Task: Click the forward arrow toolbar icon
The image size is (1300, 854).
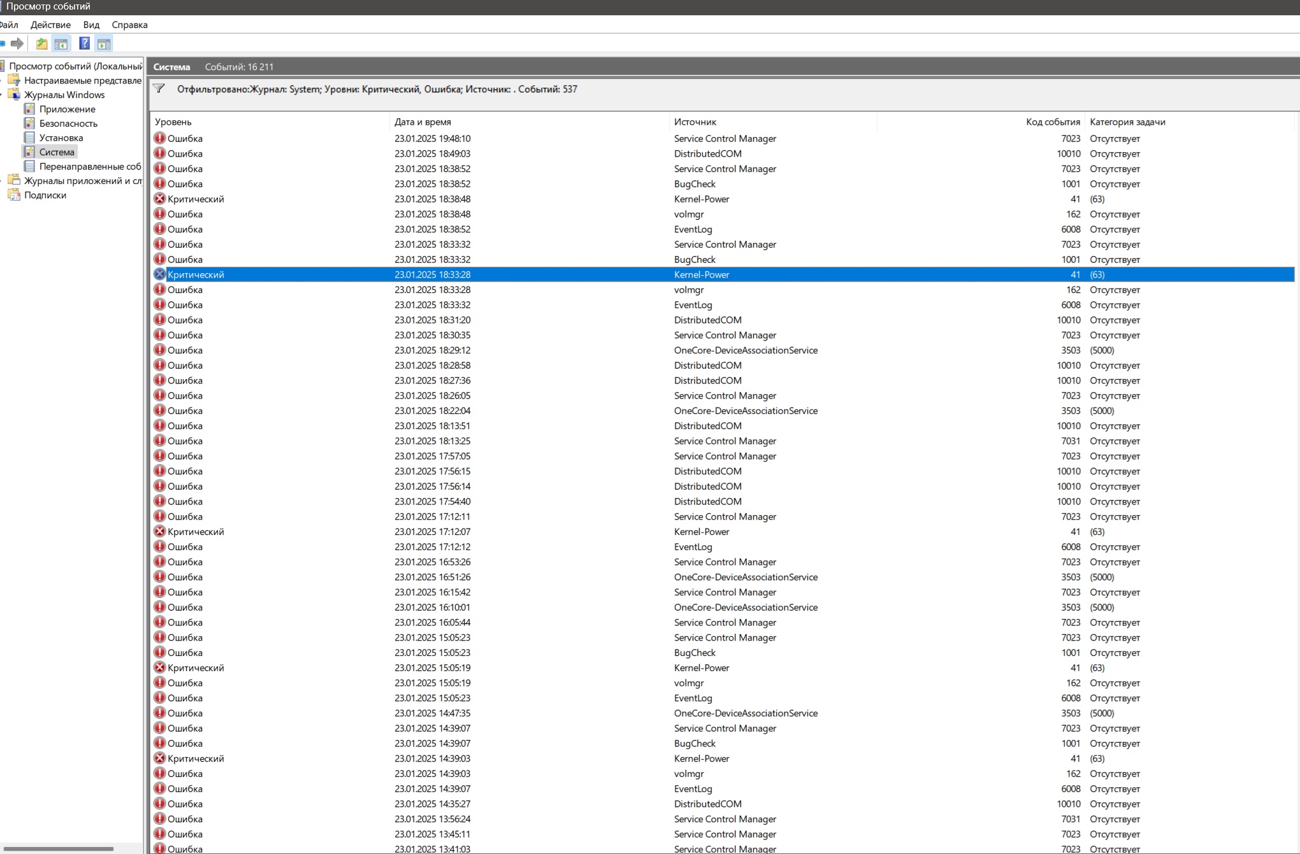Action: click(17, 43)
